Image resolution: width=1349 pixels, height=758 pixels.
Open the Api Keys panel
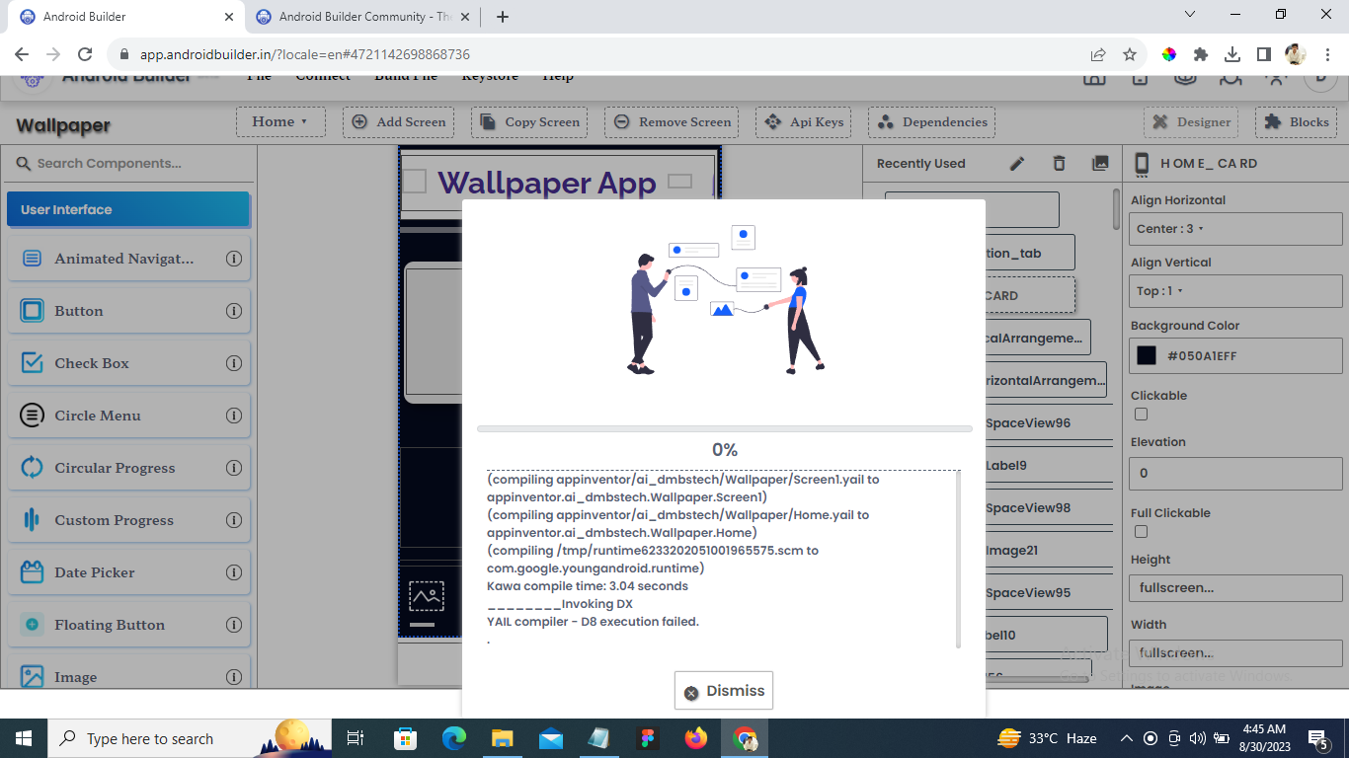coord(804,121)
